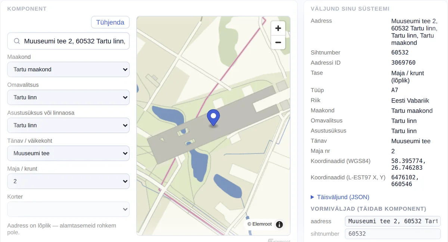Open the Tänav / väikekoht dropdown
448x242 pixels.
click(68, 153)
